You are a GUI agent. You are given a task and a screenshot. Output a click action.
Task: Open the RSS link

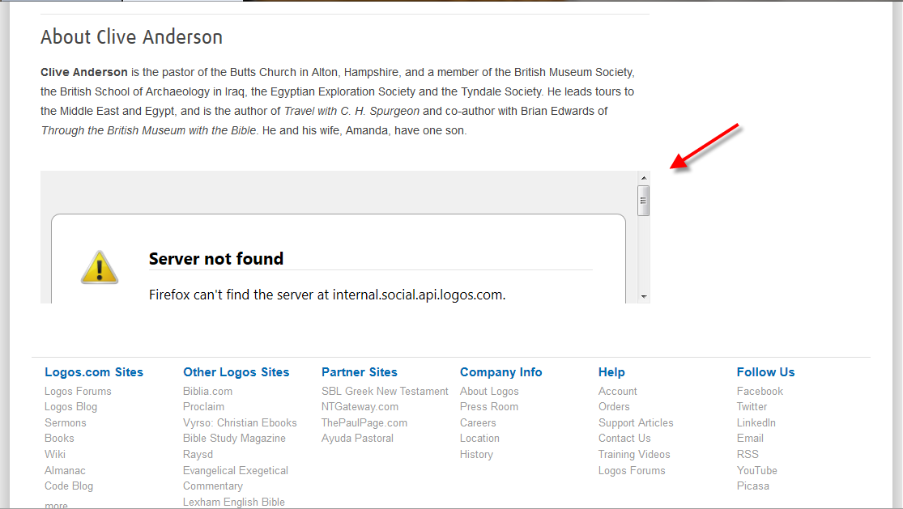[x=748, y=454]
